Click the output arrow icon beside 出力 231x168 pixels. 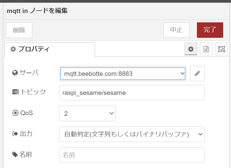15,134
